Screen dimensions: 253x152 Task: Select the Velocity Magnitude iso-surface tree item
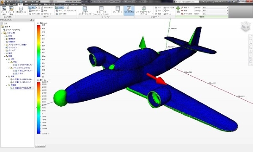pyautogui.click(x=22, y=88)
